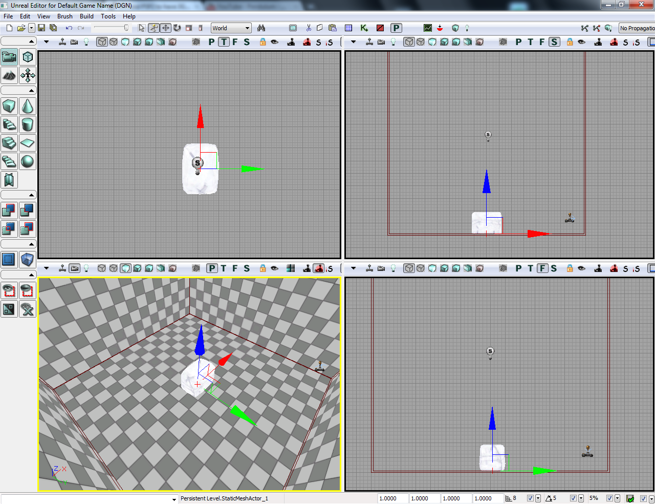Image resolution: width=655 pixels, height=504 pixels.
Task: Open the Brush menu
Action: pyautogui.click(x=64, y=16)
